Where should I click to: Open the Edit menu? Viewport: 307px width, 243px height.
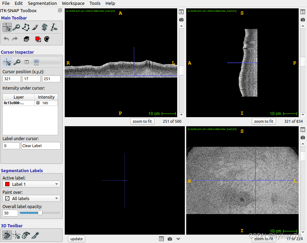coord(18,3)
